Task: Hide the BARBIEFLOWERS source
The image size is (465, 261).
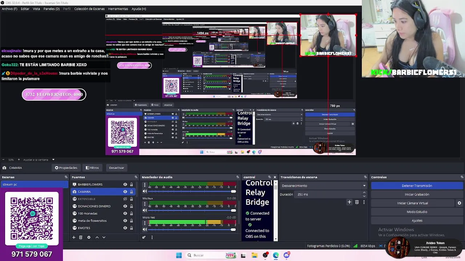Action: pyautogui.click(x=125, y=185)
